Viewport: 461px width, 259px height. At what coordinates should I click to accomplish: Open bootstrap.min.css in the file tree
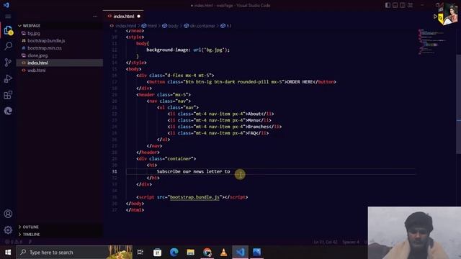45,48
